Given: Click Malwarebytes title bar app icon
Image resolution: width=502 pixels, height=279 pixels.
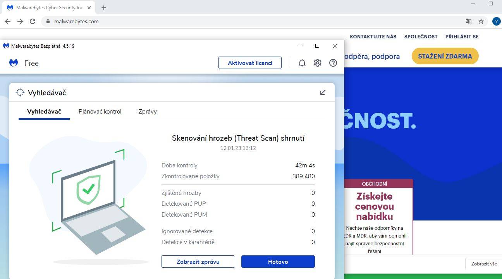Looking at the screenshot, I should [x=6, y=46].
